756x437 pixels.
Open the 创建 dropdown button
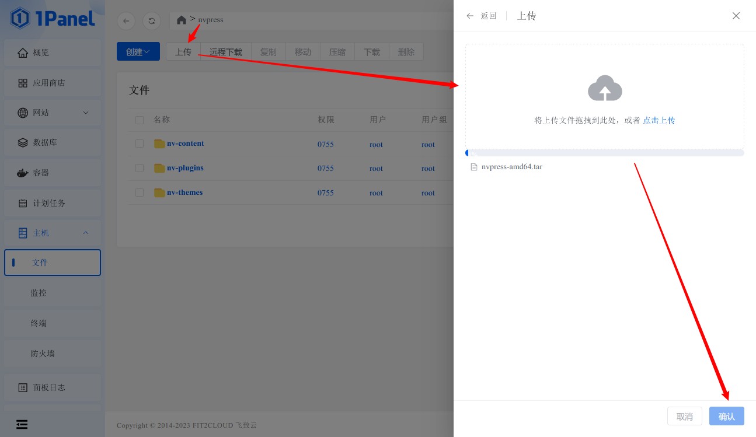coord(138,51)
